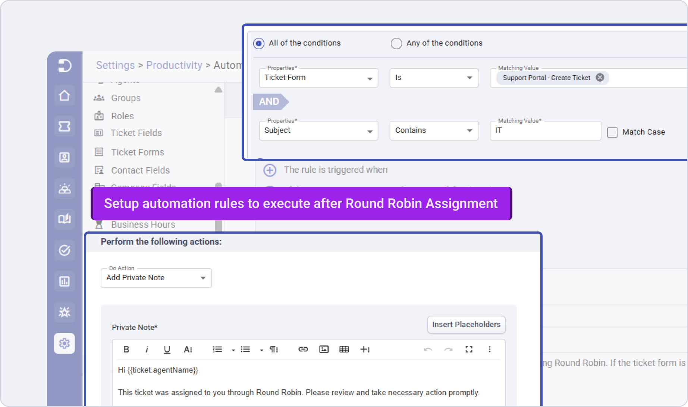688x407 pixels.
Task: Go to the Productivity breadcrumb link
Action: 174,65
